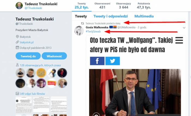Click the Facebook share icon in the article
The height and width of the screenshot is (116, 191).
point(97,61)
